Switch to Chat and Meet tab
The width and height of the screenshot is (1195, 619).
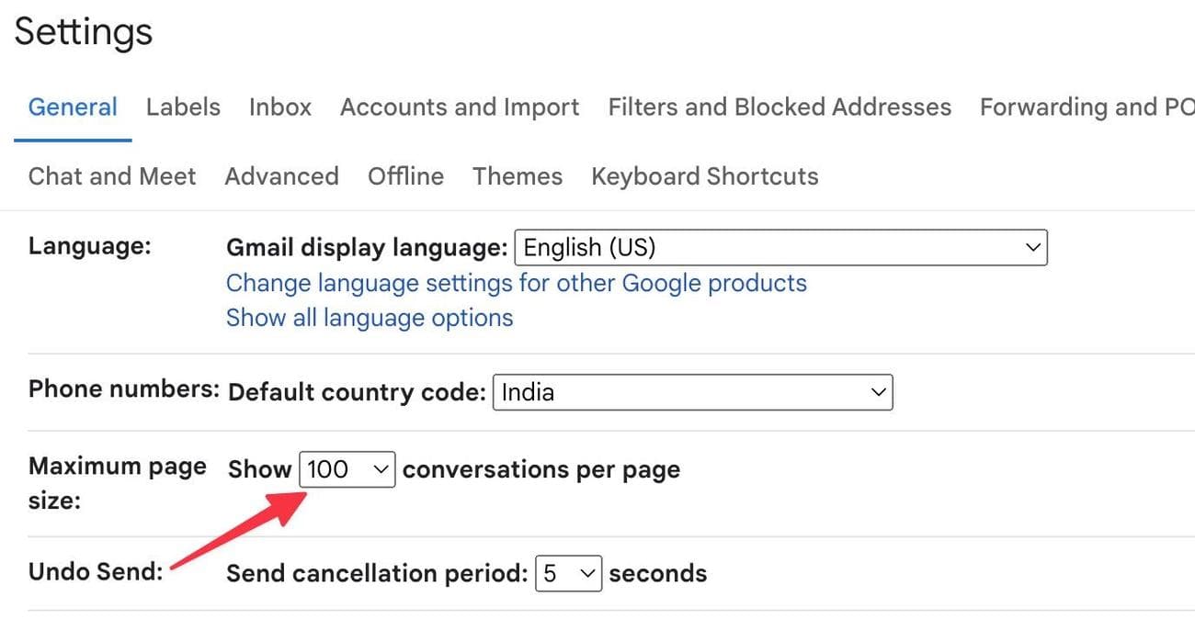(x=112, y=176)
